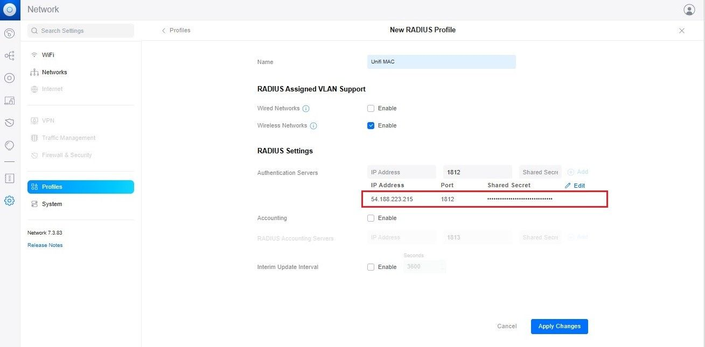The image size is (705, 347).
Task: Enable Accounting
Action: (371, 218)
